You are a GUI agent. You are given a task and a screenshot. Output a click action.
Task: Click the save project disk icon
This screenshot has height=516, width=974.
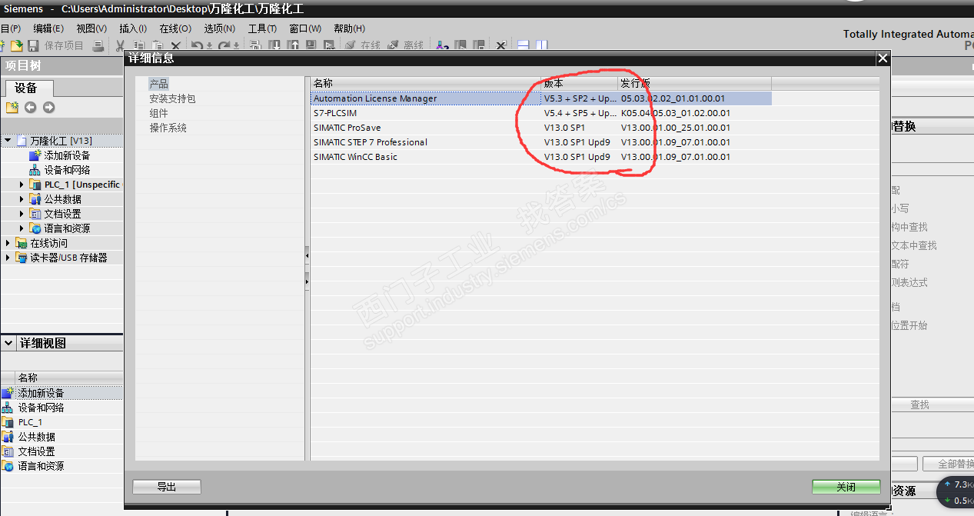(33, 46)
